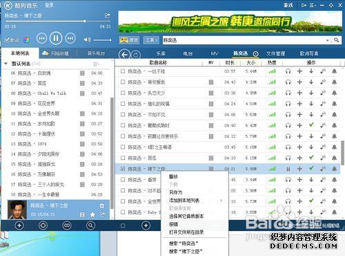Uncheck the highlighted playing song's checkbox
This screenshot has width=345, height=256.
[123, 169]
